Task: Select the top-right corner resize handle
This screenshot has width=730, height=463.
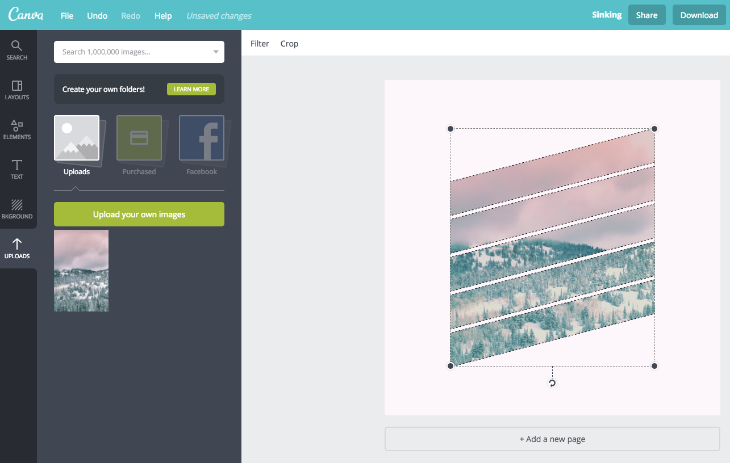Action: (654, 129)
